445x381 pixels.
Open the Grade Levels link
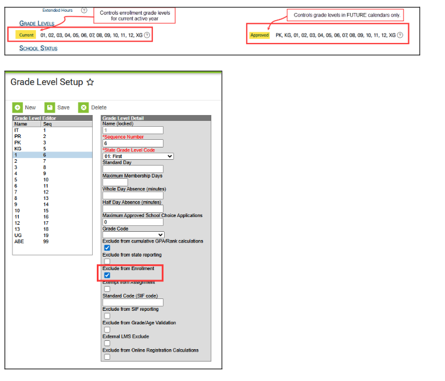[37, 24]
